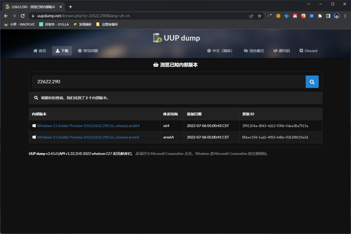Open Discord from the top navigation
351x234 pixels.
coord(308,51)
